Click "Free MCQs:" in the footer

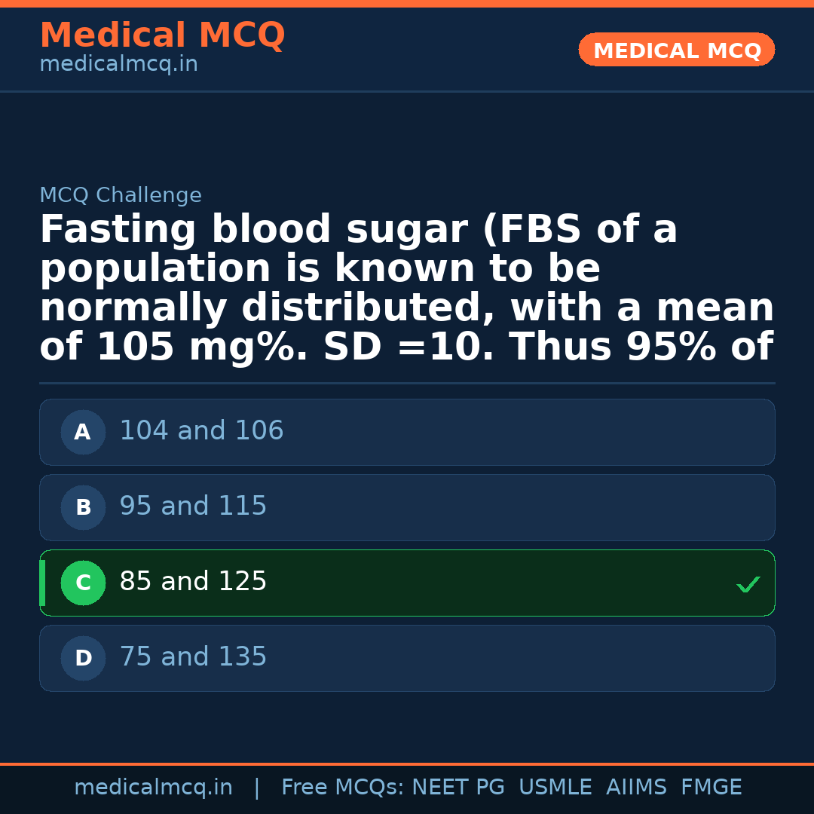pyautogui.click(x=343, y=788)
